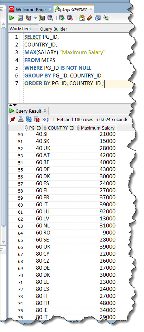Open the Query Builder tab
This screenshot has width=144, height=332.
tap(54, 29)
